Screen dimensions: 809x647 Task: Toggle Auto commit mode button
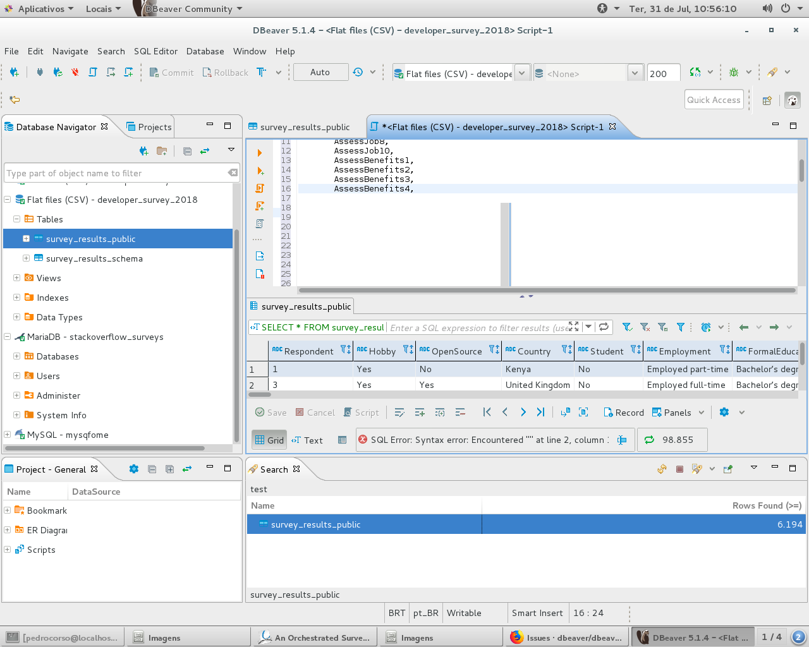click(320, 72)
